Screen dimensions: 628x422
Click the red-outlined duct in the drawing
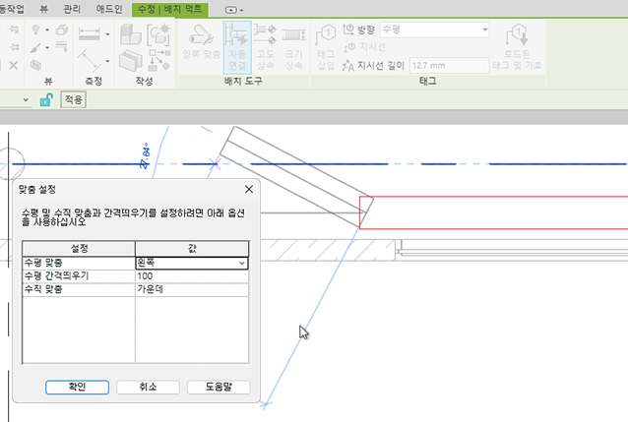click(x=493, y=212)
